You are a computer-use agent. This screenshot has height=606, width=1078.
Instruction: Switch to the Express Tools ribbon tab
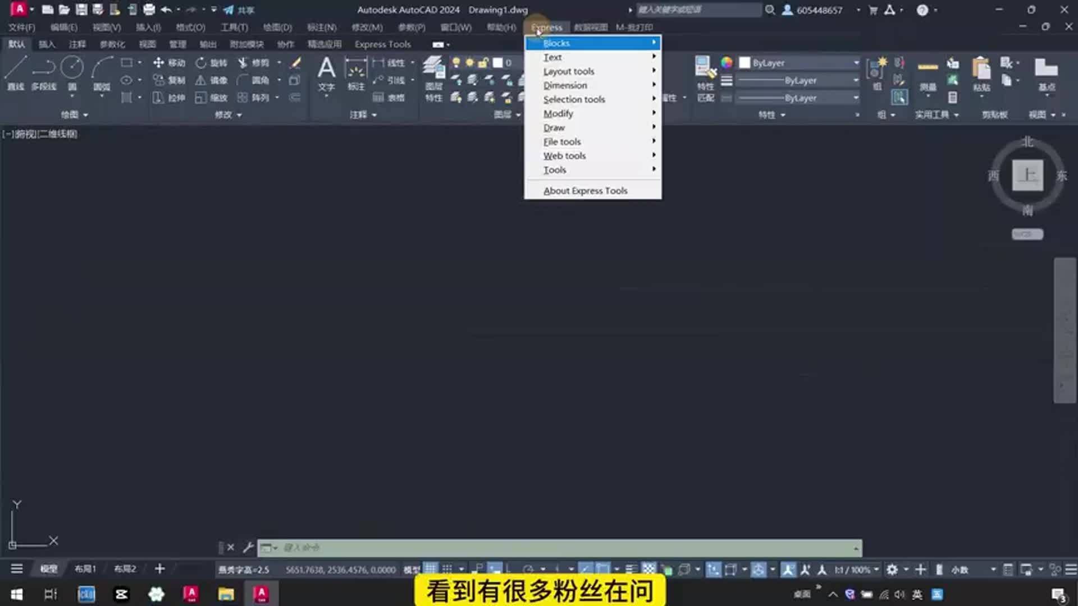[x=382, y=44]
